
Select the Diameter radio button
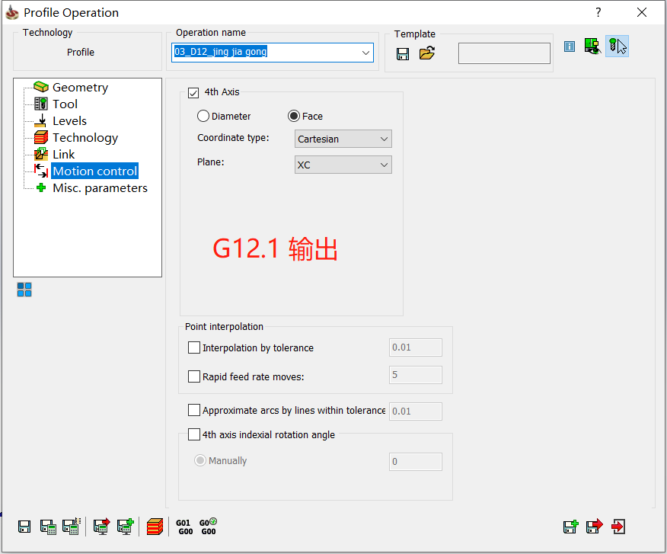point(203,116)
